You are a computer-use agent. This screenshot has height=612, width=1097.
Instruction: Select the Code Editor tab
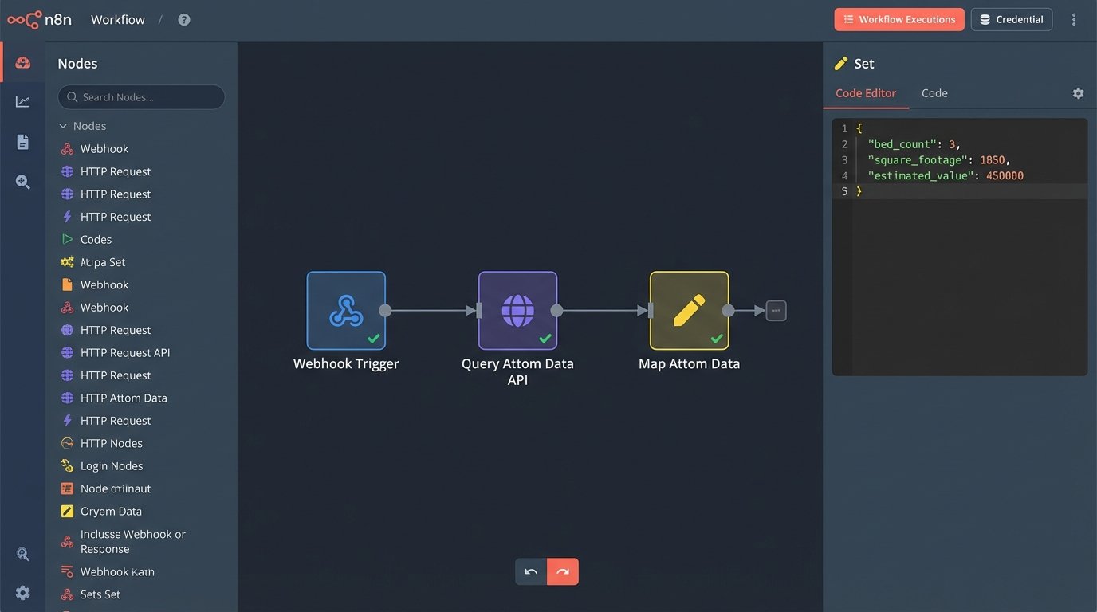[866, 92]
